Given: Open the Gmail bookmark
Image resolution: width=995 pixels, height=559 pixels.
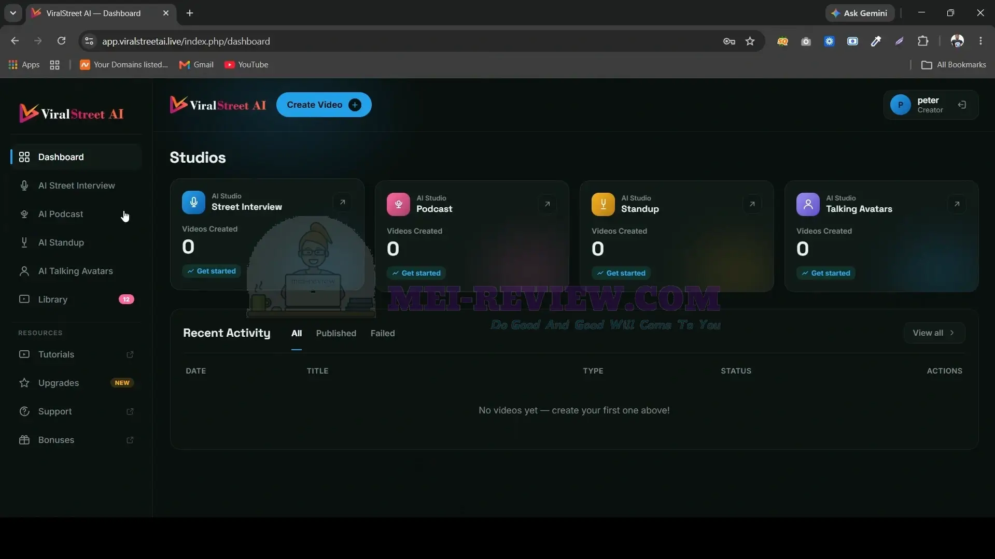Looking at the screenshot, I should [197, 65].
